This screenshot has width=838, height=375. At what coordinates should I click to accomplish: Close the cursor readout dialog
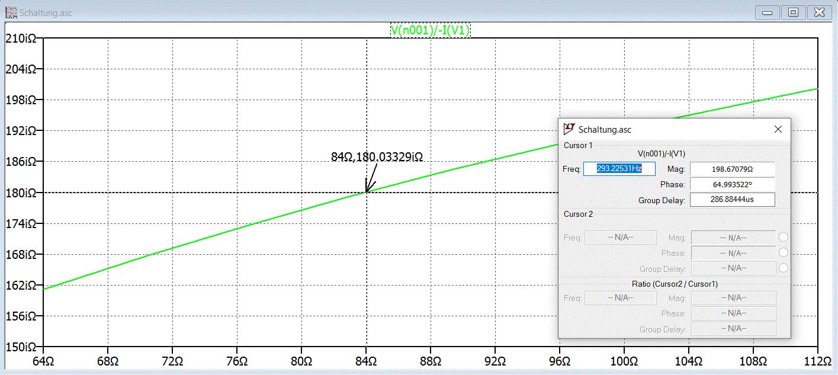pyautogui.click(x=778, y=129)
